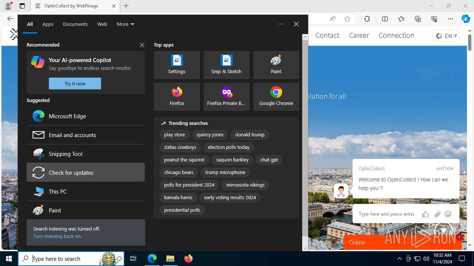Select Check for updates suggestion
The height and width of the screenshot is (266, 474).
tap(86, 173)
